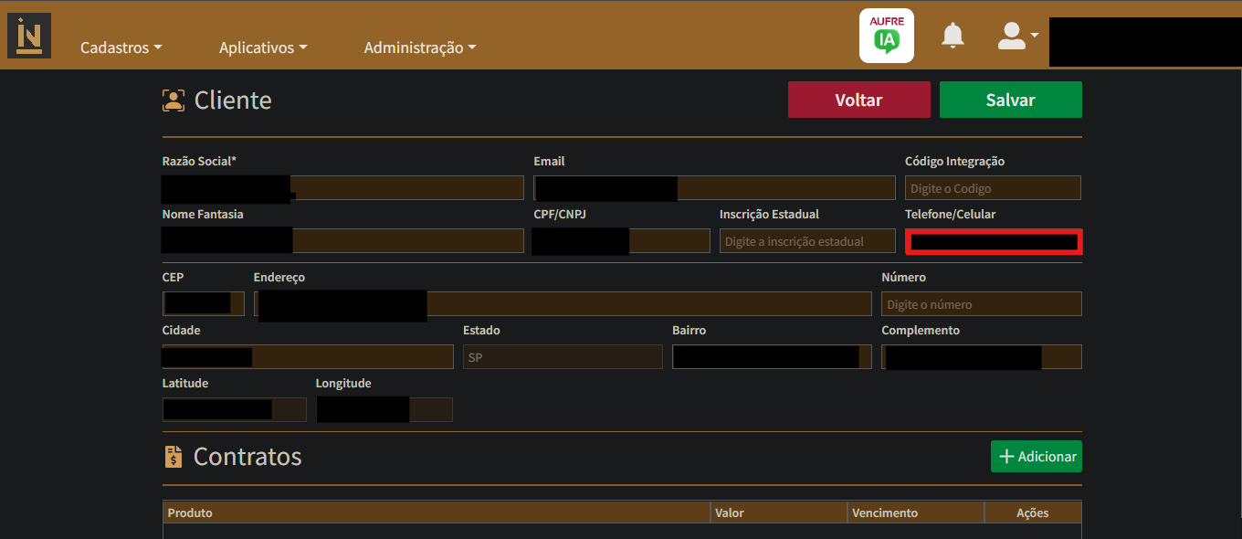Focus the Código Integração field
This screenshot has height=539, width=1242.
(x=992, y=188)
